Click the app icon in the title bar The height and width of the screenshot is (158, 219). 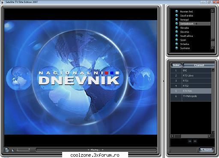pyautogui.click(x=2, y=2)
